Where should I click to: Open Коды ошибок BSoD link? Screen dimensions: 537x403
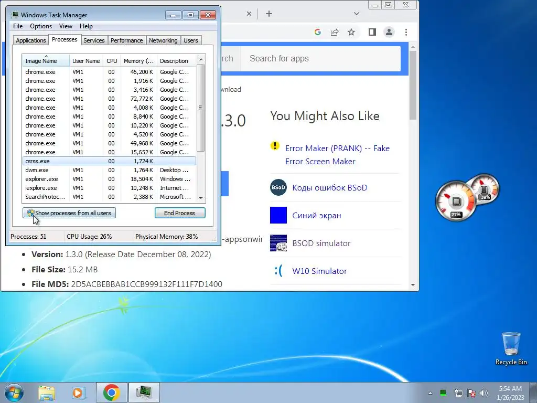329,188
